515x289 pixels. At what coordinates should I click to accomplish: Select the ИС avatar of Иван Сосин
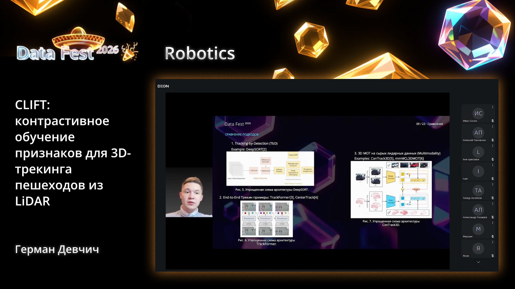pyautogui.click(x=478, y=113)
